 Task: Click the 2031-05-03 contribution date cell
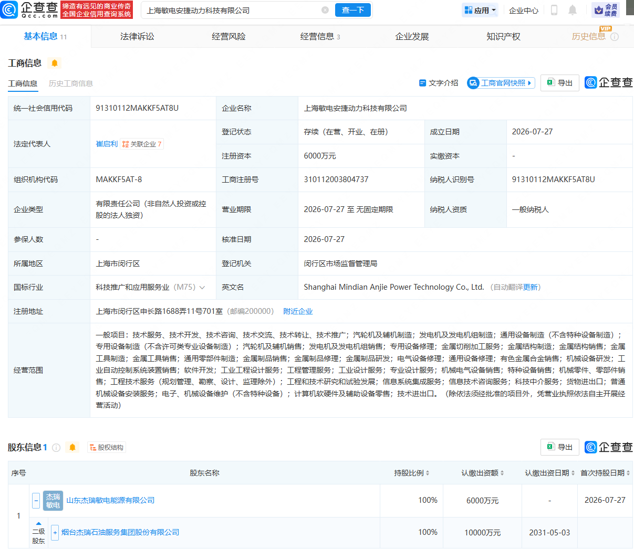click(x=549, y=532)
